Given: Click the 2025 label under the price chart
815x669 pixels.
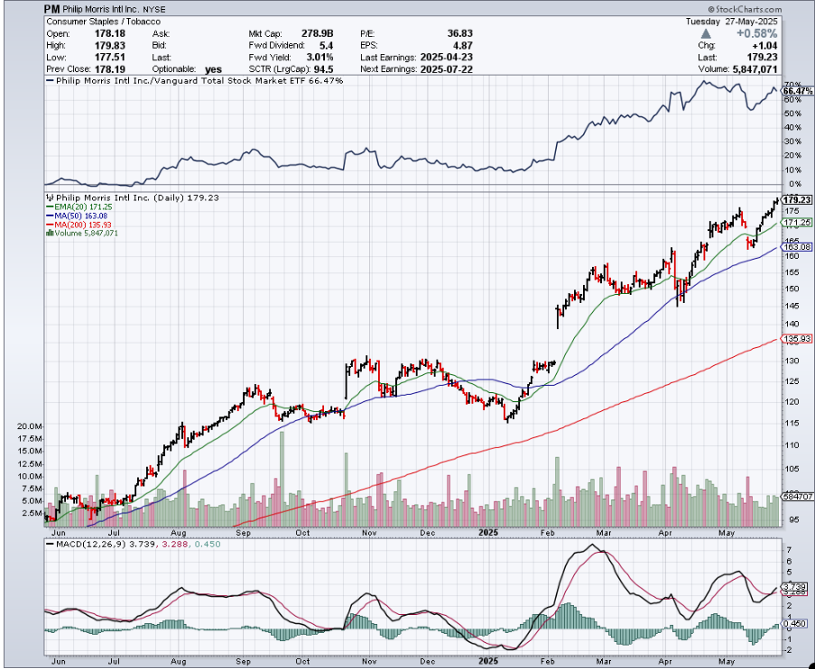Looking at the screenshot, I should (x=488, y=533).
